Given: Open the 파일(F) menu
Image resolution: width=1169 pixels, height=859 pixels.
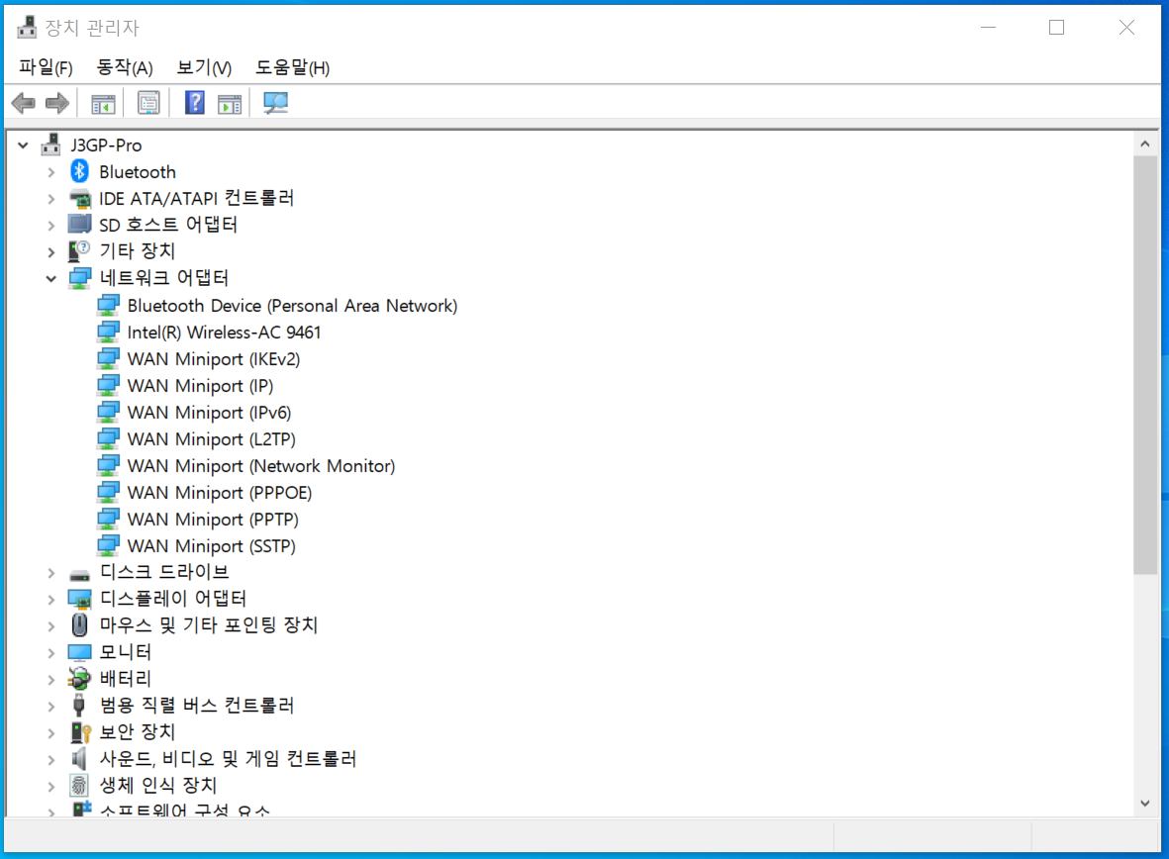Looking at the screenshot, I should tap(46, 68).
